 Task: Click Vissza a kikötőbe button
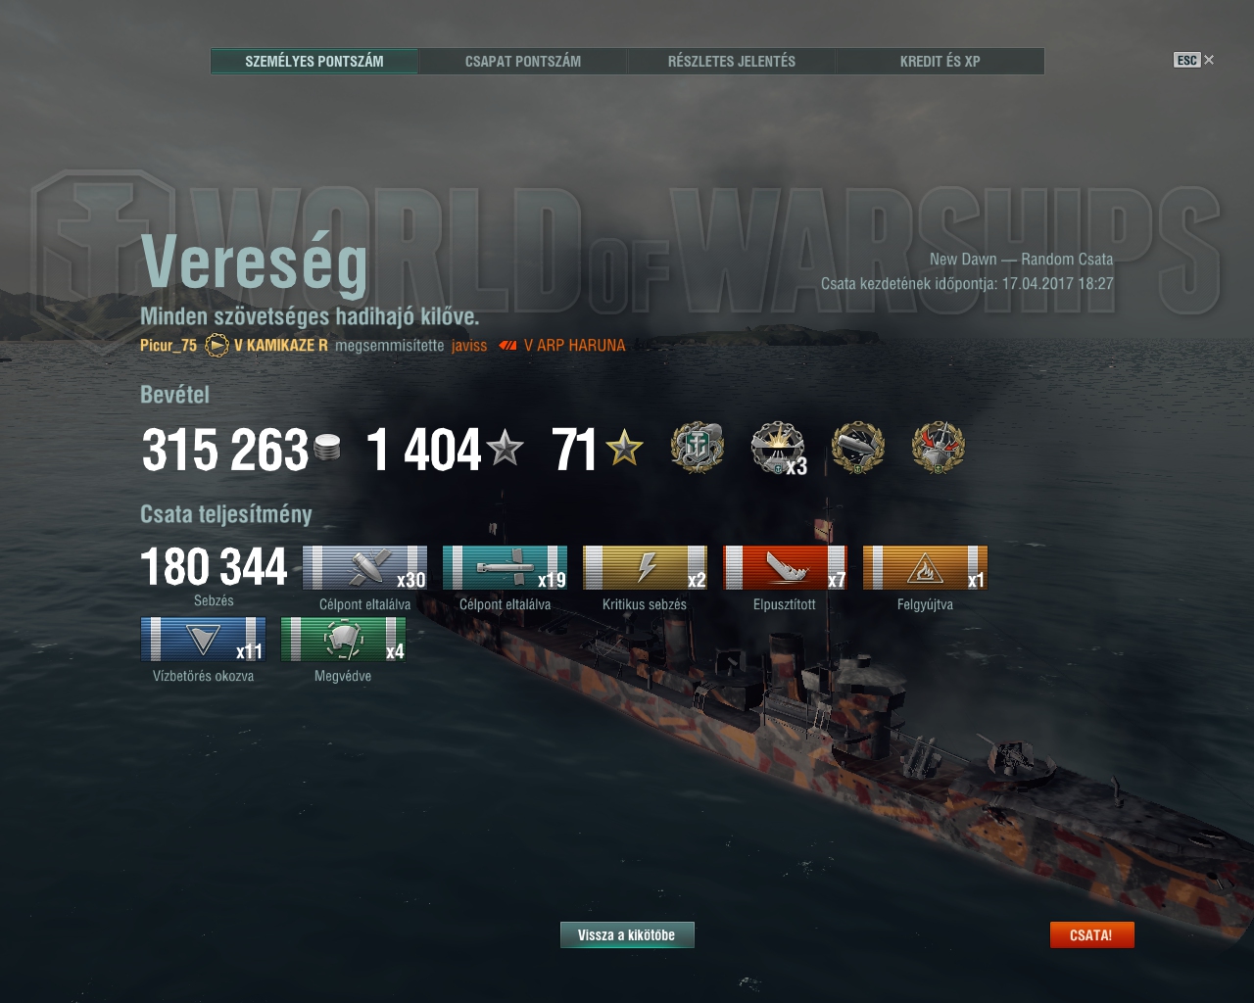627,935
